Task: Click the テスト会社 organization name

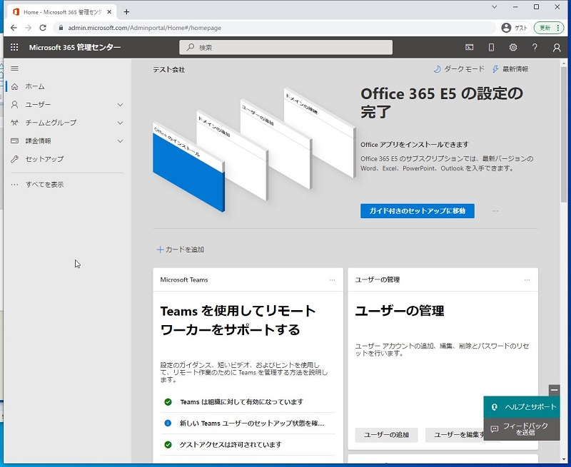Action: (168, 70)
